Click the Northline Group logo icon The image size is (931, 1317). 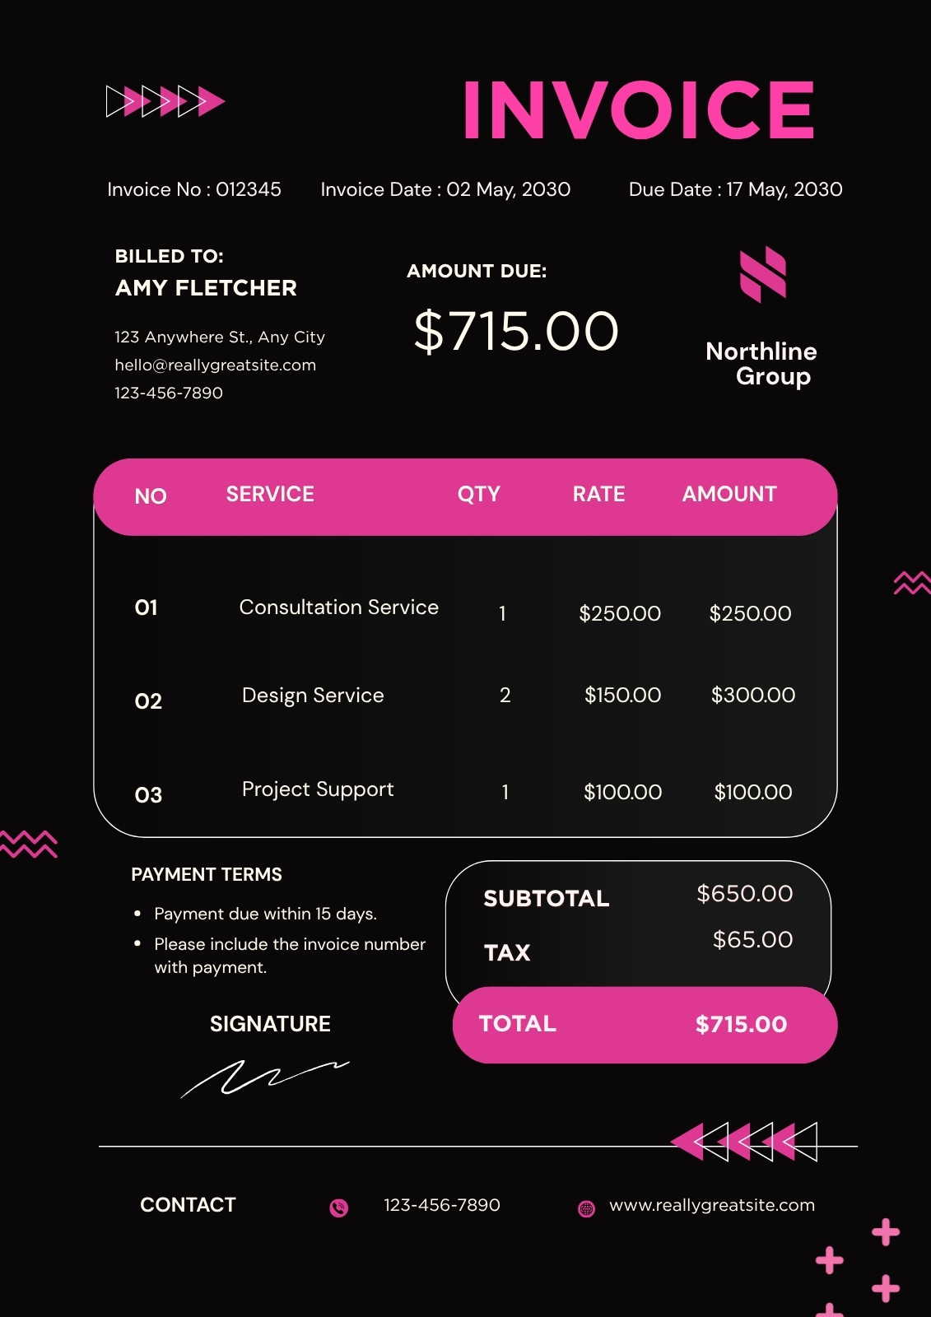[763, 274]
